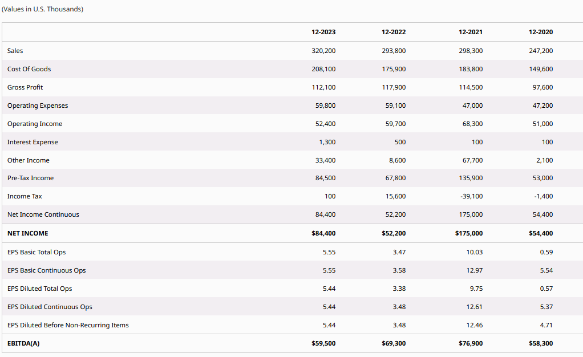Image resolution: width=583 pixels, height=357 pixels.
Task: Select the Gross Profit row label
Action: click(x=25, y=87)
